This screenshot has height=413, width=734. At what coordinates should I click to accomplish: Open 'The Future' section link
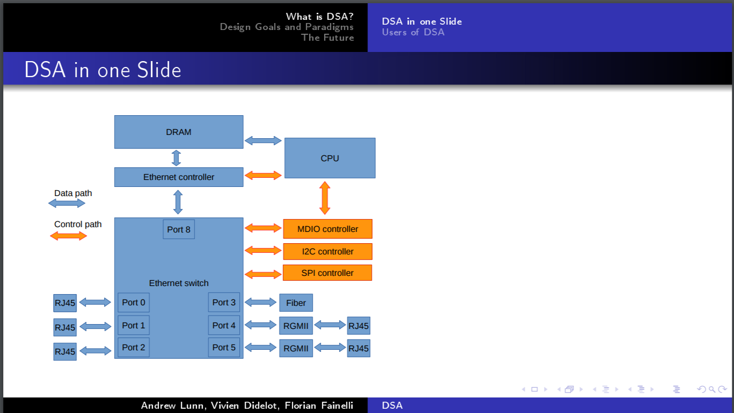coord(328,37)
